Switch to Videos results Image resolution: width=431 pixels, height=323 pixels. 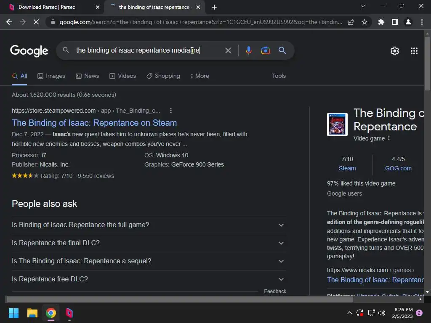pos(122,76)
